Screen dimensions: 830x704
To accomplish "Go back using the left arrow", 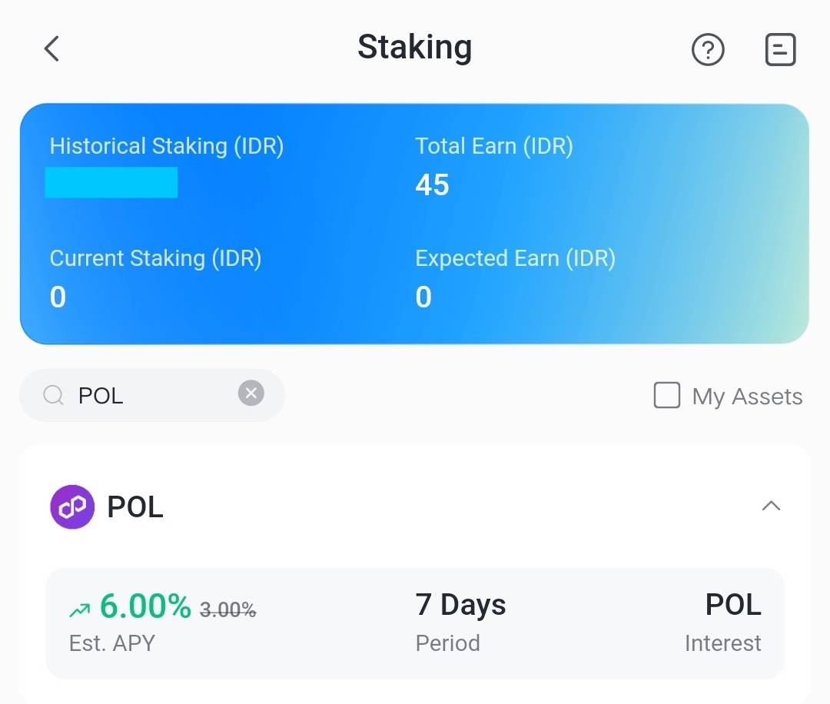I will (51, 49).
